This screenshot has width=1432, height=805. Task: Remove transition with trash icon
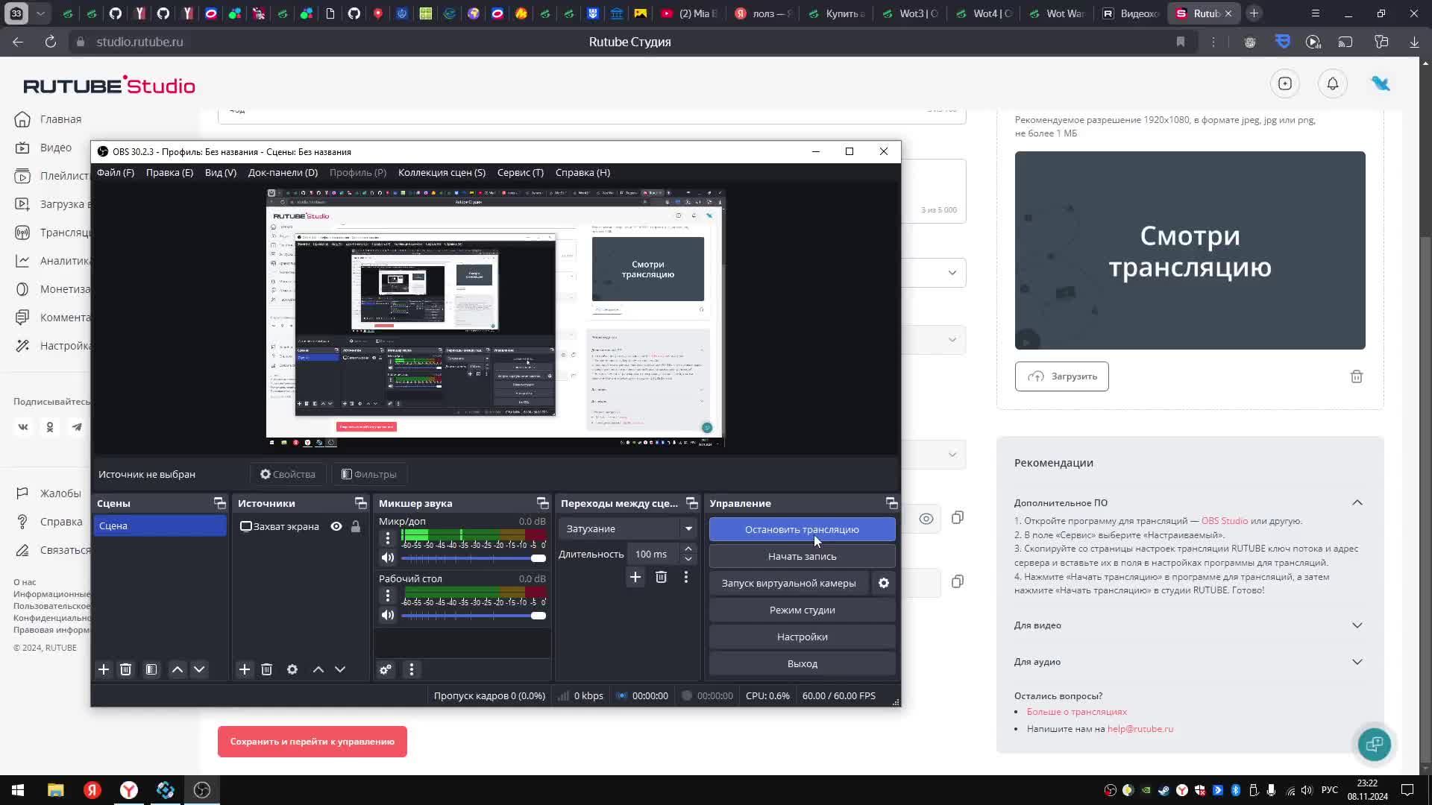click(x=661, y=577)
